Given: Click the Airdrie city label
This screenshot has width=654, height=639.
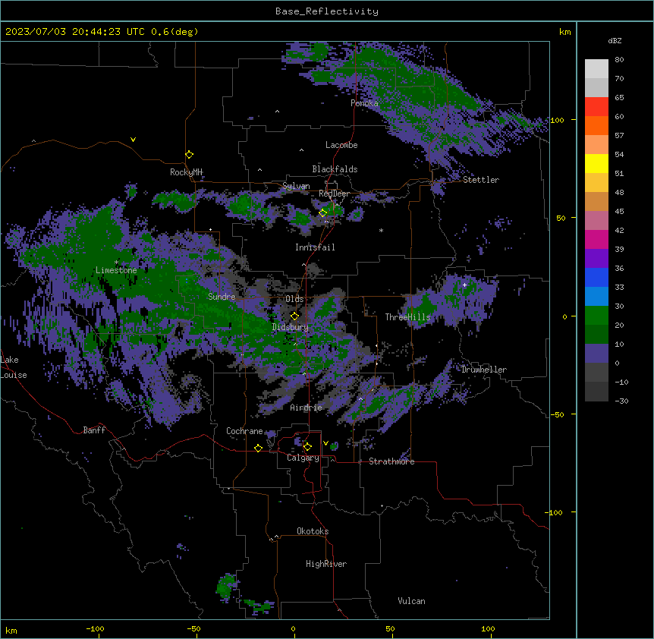Looking at the screenshot, I should point(307,408).
